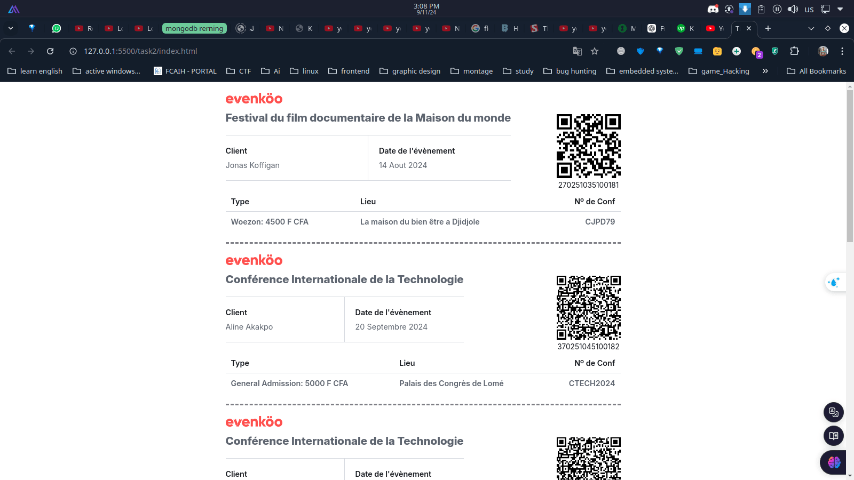Click the QR code numbered 370251045100182
Screen dimensions: 854x480
coord(589,308)
